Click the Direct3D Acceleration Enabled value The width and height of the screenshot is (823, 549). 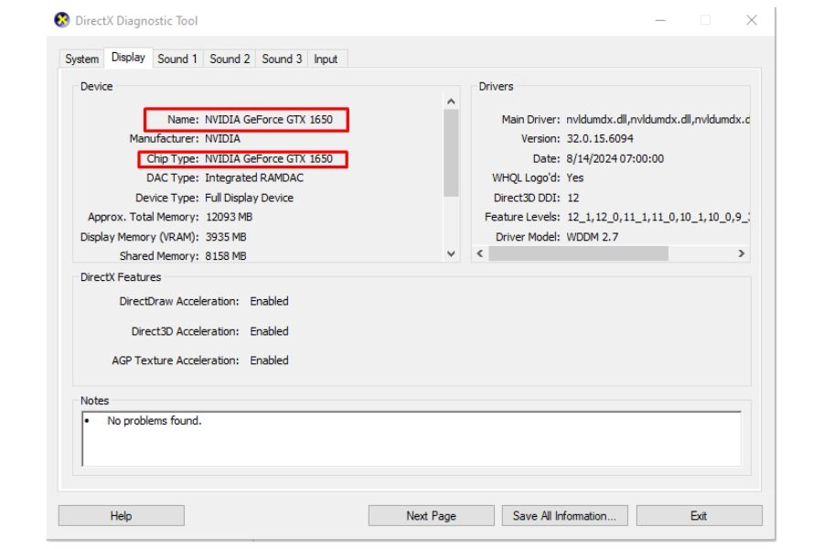tap(269, 331)
